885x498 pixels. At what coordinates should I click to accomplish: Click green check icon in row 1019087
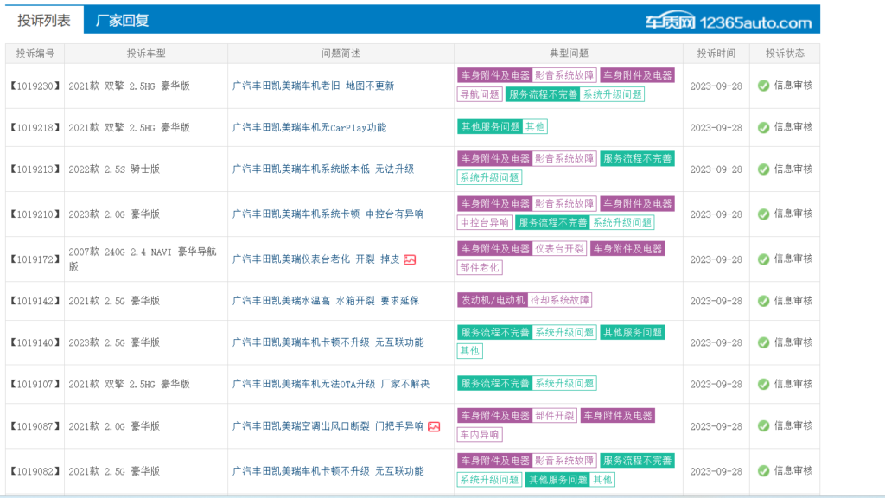764,426
